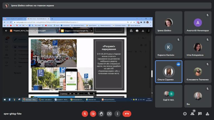
Task: Click the «Розумні» паркування slide heading
Action: [x=109, y=48]
